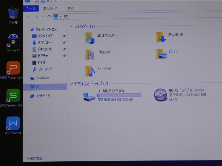Click the pin icon beside sidebar ダウンロード
The image size is (222, 166).
pyautogui.click(x=64, y=42)
